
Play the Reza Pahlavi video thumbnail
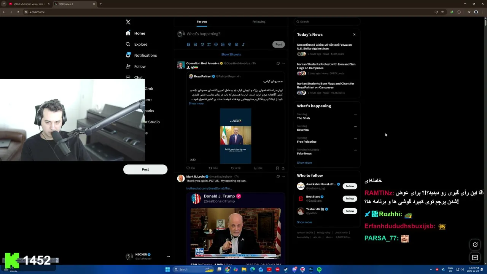coord(236,136)
